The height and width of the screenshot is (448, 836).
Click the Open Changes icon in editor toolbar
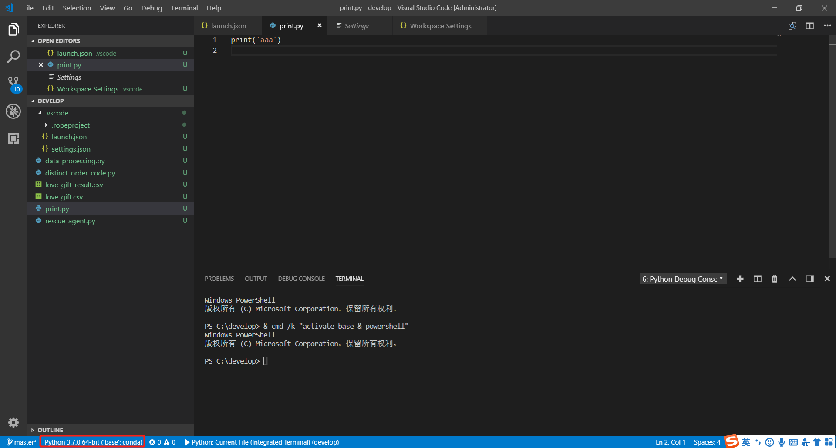tap(792, 26)
